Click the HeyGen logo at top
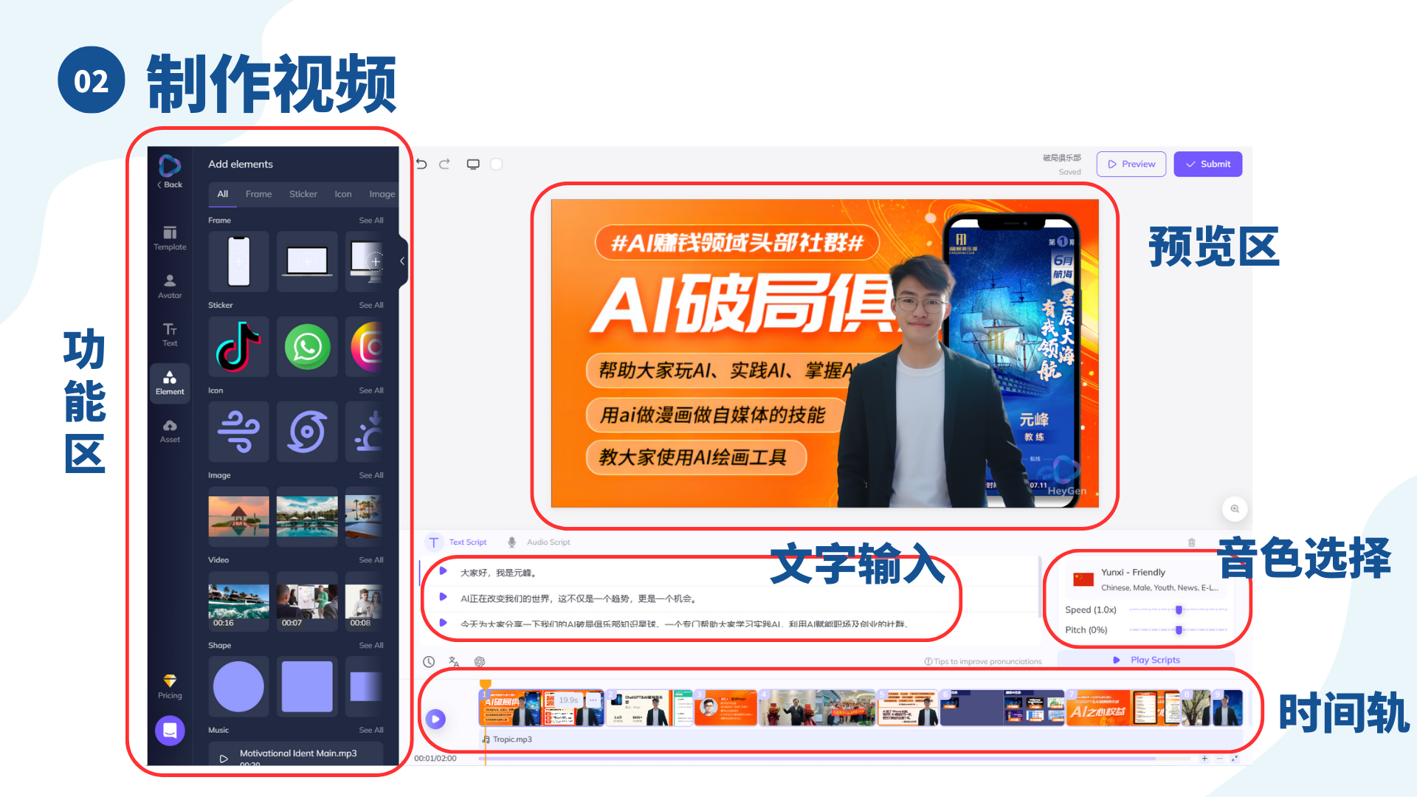1417x797 pixels. point(170,165)
